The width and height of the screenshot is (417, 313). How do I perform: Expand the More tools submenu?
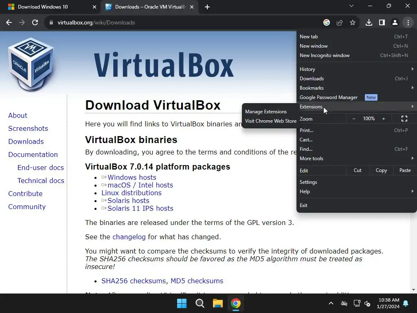[x=356, y=159]
